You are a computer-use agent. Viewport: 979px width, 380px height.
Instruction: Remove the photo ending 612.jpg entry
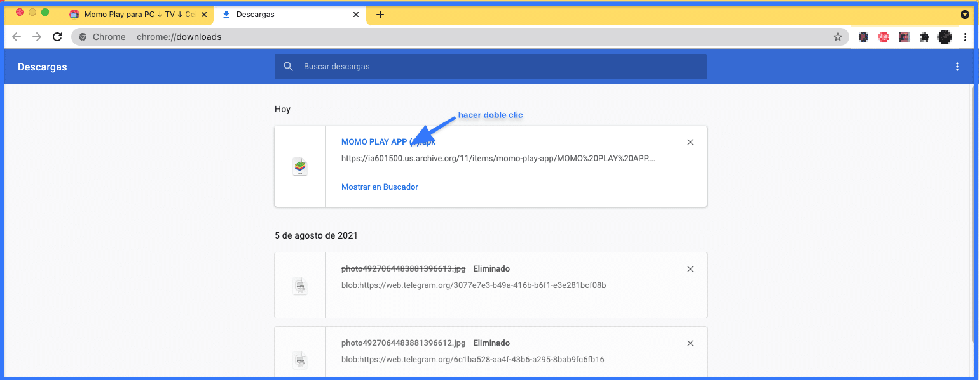click(690, 343)
